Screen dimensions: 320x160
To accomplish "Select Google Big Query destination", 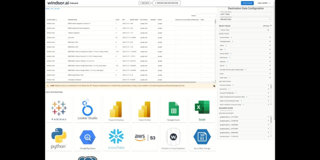I will 87,138.
